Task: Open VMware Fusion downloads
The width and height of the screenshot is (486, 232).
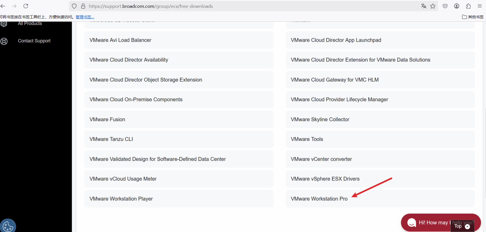Action: pos(179,120)
